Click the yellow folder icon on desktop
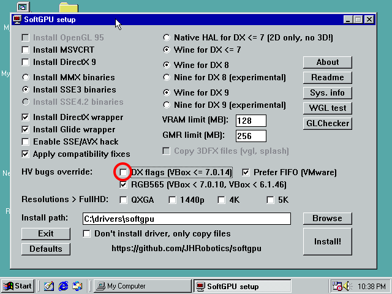The height and width of the screenshot is (294, 392). (x=69, y=7)
